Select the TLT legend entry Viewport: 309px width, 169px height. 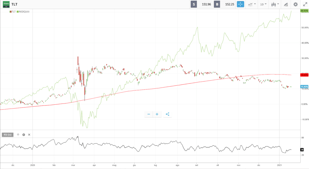point(13,12)
